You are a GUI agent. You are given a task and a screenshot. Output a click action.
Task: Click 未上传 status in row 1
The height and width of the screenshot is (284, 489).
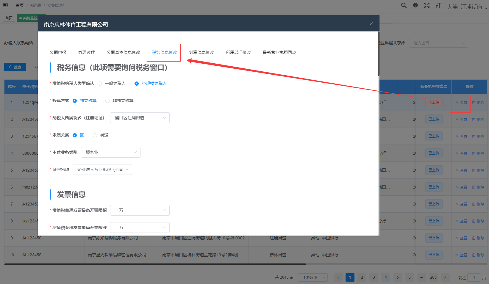[434, 102]
